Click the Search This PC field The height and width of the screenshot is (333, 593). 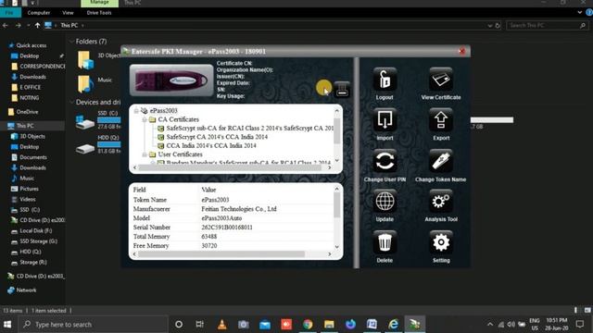(x=547, y=25)
